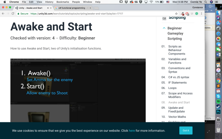Viewport: 222px width, 139px height.
Task: Open the View menu
Action: [x=39, y=2]
